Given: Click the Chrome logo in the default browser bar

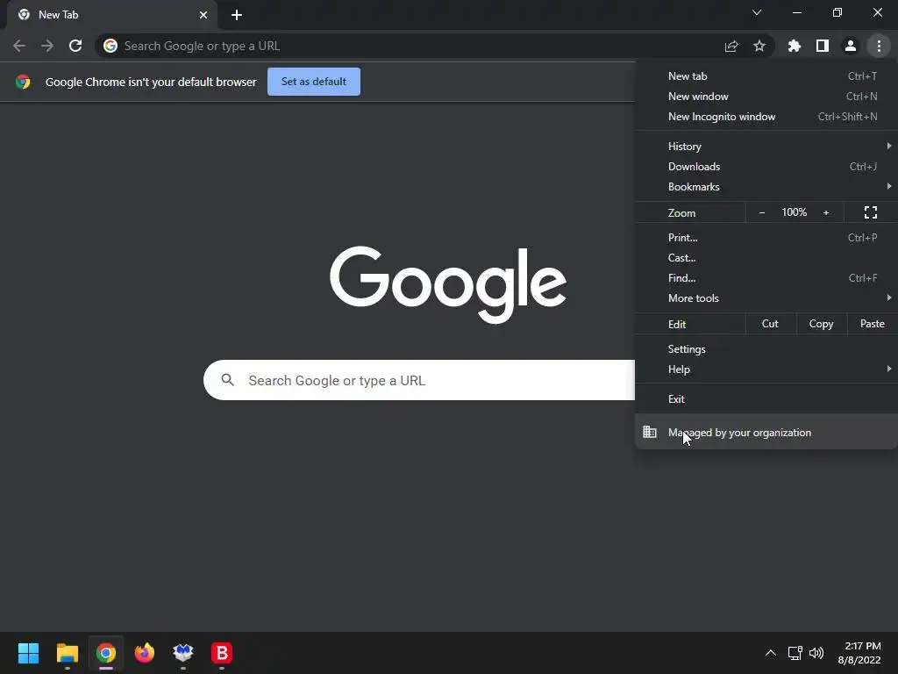Looking at the screenshot, I should coord(23,82).
